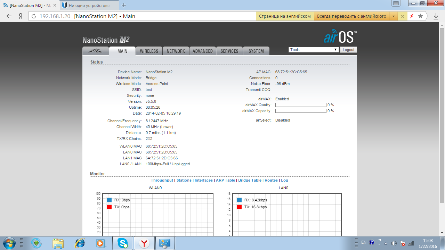This screenshot has width=445, height=250.
Task: Reload the page with refresh icon
Action: pos(34,16)
